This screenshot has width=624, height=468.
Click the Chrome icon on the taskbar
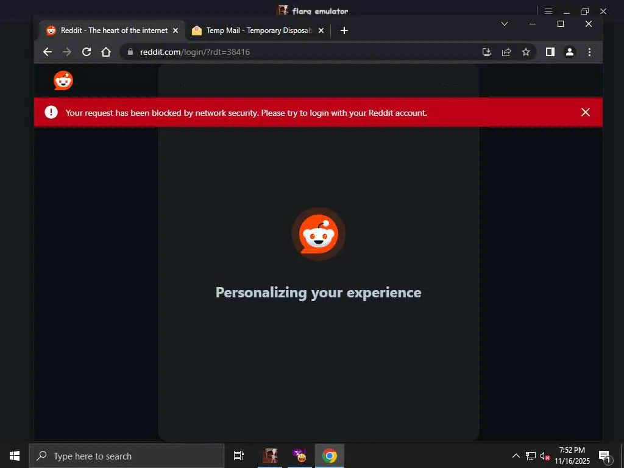pyautogui.click(x=330, y=456)
